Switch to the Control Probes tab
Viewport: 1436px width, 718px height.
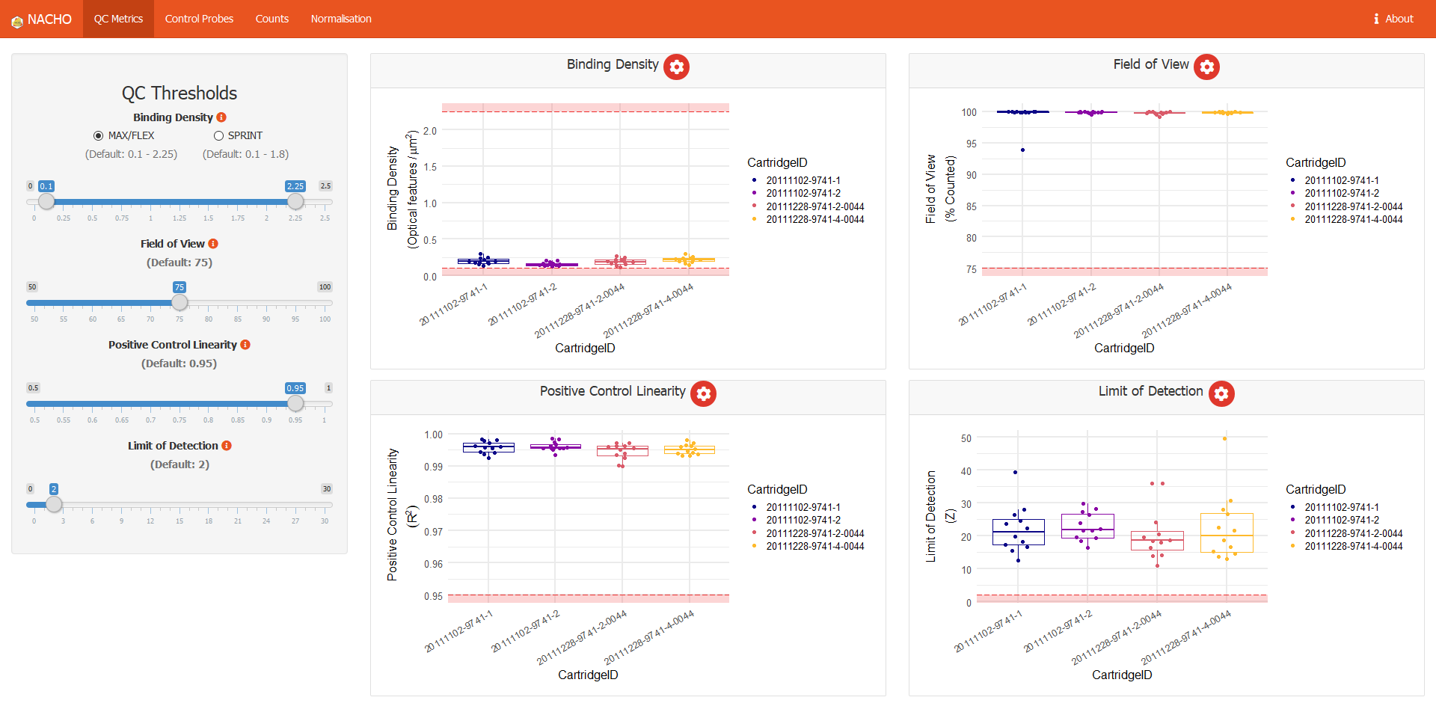click(199, 19)
